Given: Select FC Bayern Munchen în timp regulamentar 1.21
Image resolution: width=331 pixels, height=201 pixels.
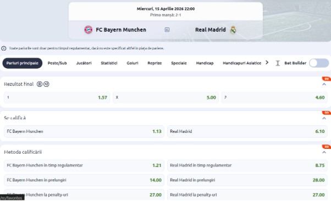Looking at the screenshot, I should (x=84, y=165).
